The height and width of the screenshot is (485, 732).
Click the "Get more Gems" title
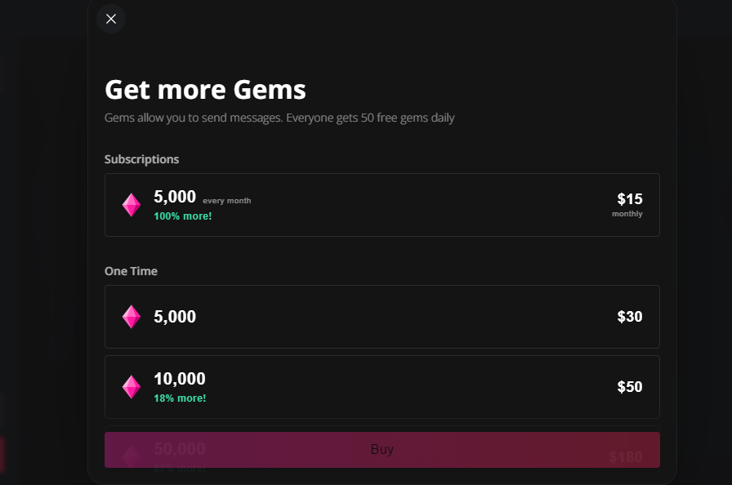205,89
